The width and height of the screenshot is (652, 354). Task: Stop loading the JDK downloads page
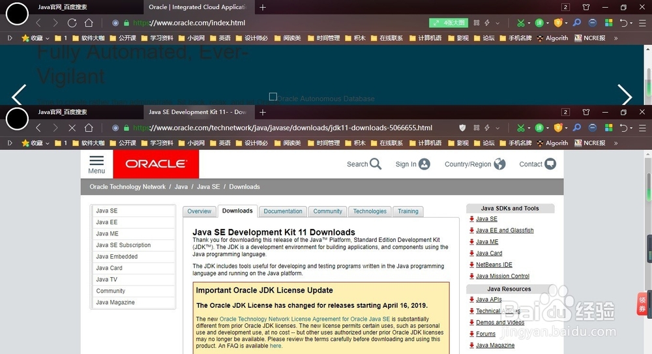point(72,128)
